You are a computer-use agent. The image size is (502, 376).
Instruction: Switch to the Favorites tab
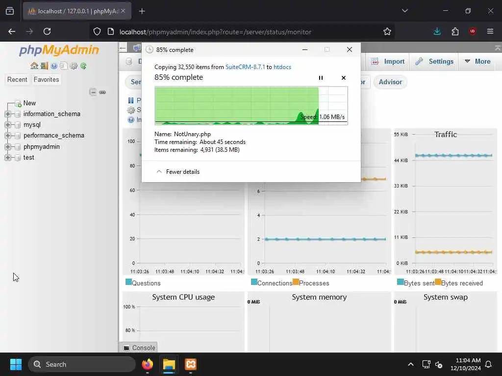pos(47,79)
